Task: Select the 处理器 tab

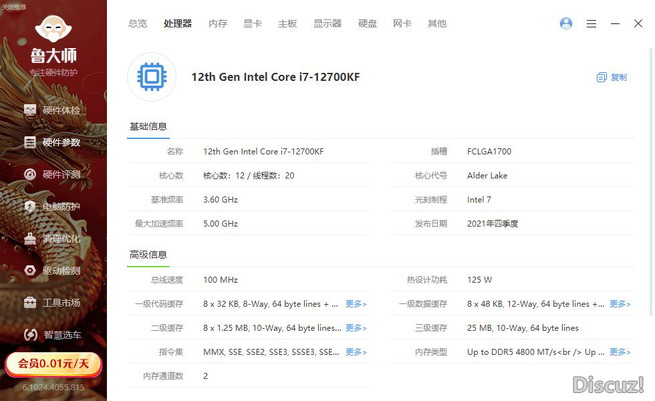Action: pyautogui.click(x=178, y=24)
